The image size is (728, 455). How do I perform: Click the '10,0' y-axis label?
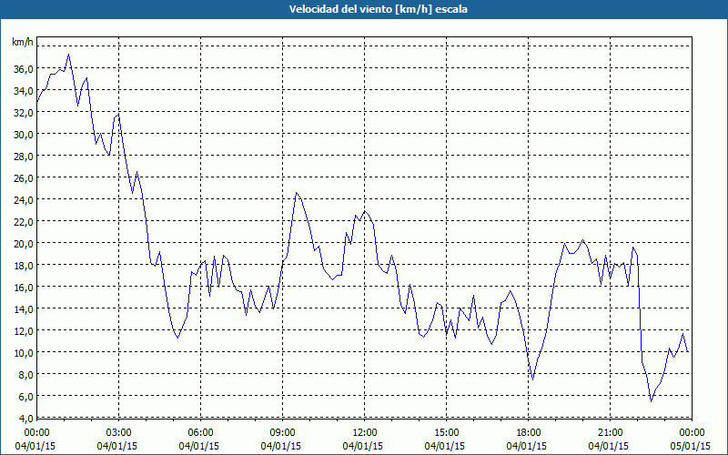tap(25, 352)
